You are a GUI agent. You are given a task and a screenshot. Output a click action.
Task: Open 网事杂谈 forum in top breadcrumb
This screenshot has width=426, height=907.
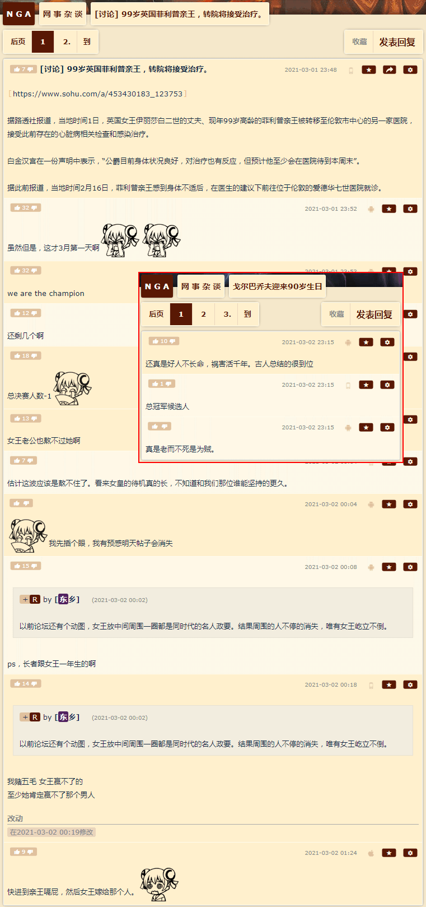[x=63, y=14]
